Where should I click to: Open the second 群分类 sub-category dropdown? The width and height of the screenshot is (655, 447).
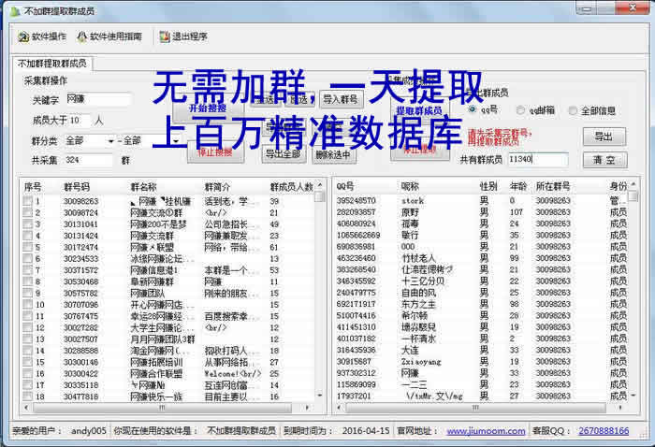[x=143, y=140]
